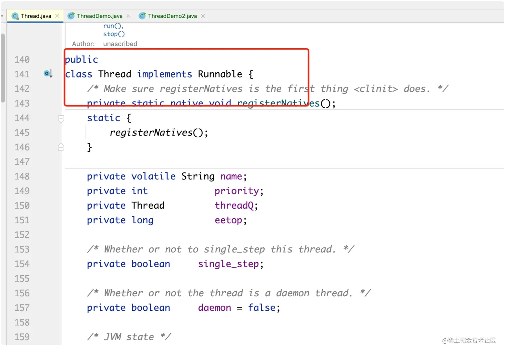Click the "daemon" field on line 157
The height and width of the screenshot is (353, 505).
click(x=214, y=308)
